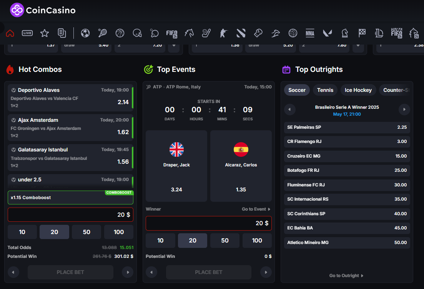Select the volleyball sport icon
This screenshot has width=424, height=289.
[293, 33]
